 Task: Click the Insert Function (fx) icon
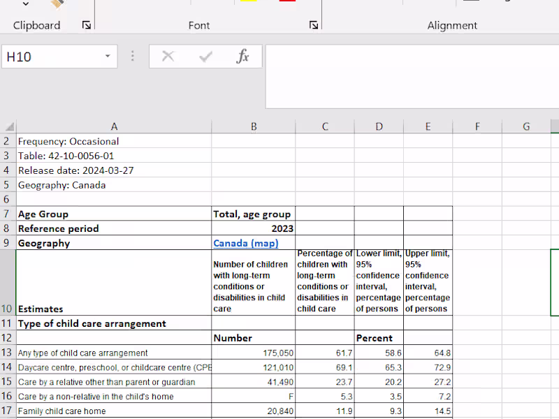tap(242, 57)
